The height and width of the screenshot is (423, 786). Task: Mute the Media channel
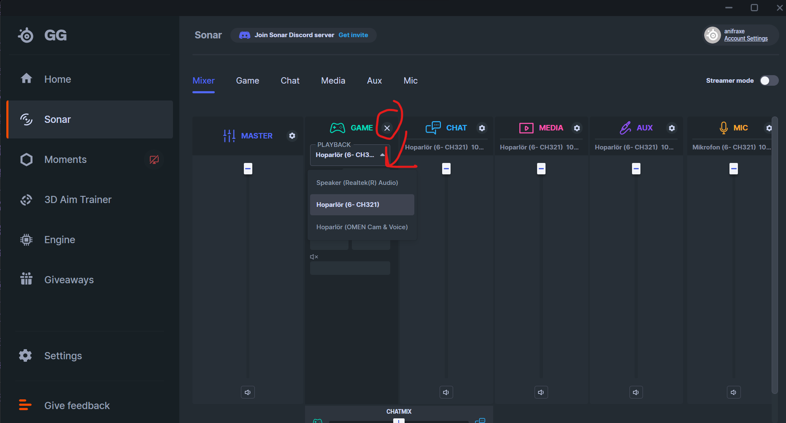[541, 392]
